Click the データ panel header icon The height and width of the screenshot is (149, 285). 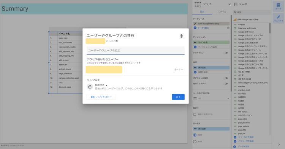[235, 4]
